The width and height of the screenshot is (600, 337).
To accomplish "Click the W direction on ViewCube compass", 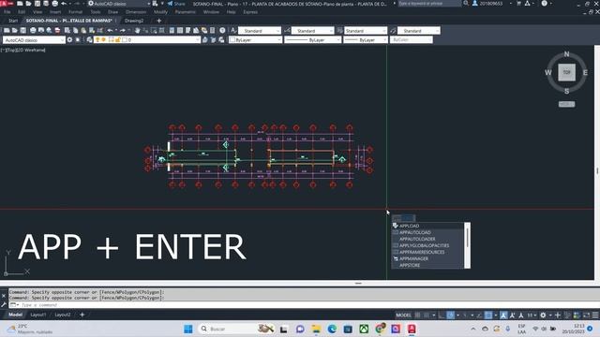I will (547, 73).
